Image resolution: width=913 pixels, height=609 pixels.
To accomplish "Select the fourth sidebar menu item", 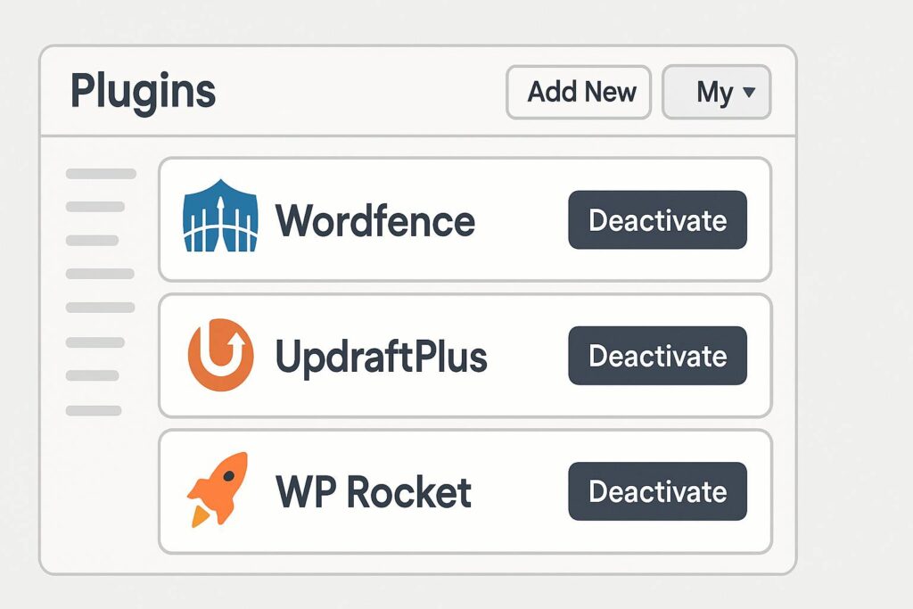I will click(100, 274).
